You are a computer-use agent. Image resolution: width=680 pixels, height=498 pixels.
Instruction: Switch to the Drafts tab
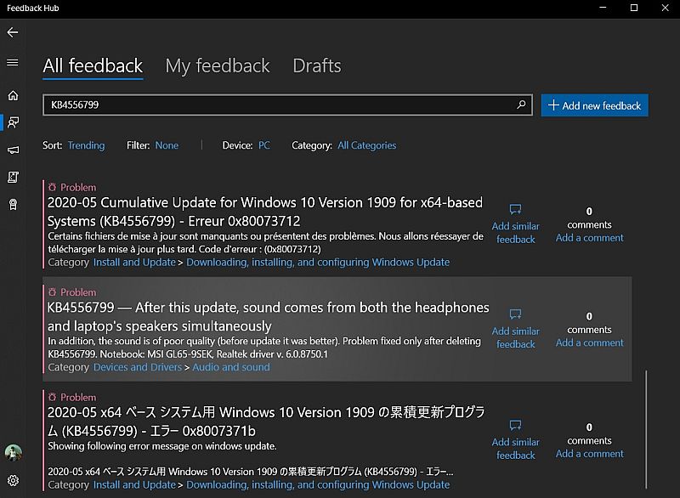click(x=316, y=65)
